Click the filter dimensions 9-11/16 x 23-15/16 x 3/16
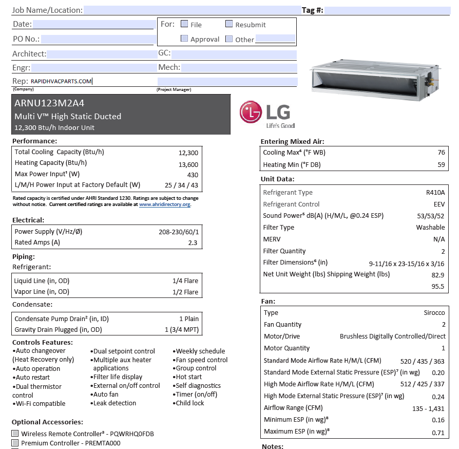The height and width of the screenshot is (449, 459). coord(406,264)
